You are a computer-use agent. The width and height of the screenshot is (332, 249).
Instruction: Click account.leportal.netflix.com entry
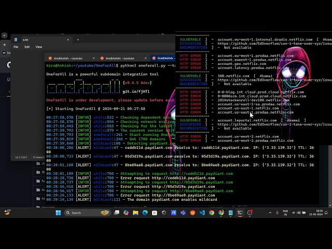point(247,120)
